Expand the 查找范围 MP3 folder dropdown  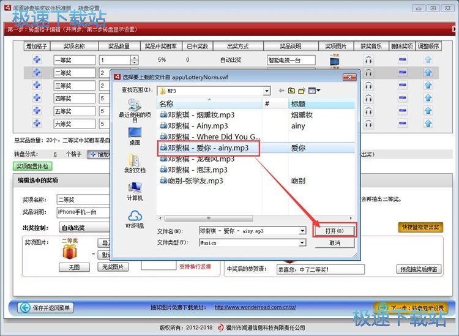coord(267,91)
